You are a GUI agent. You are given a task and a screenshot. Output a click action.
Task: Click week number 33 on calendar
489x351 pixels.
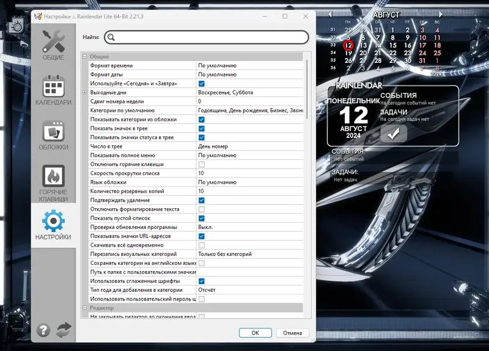(333, 45)
